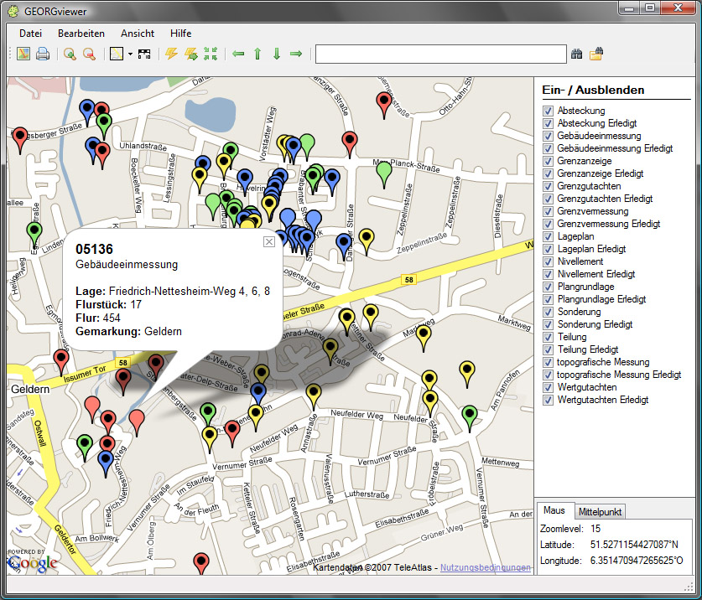Toggle Gebäudeeinmessung Erledigt checkbox

click(548, 148)
